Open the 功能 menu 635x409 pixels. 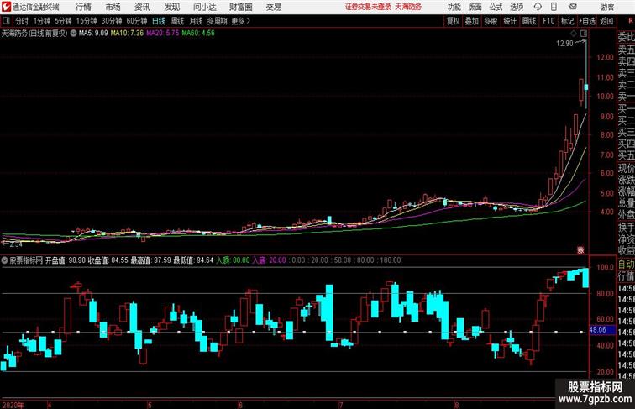pos(454,7)
